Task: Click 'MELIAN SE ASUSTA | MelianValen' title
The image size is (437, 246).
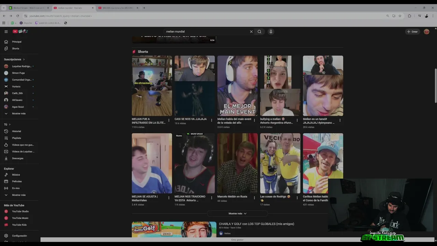Action: (145, 198)
